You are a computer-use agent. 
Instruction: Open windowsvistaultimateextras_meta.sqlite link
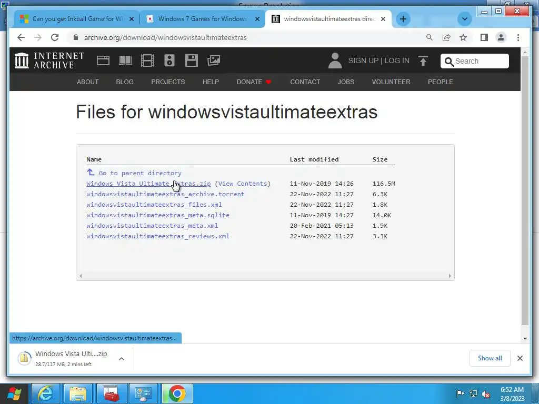[158, 215]
